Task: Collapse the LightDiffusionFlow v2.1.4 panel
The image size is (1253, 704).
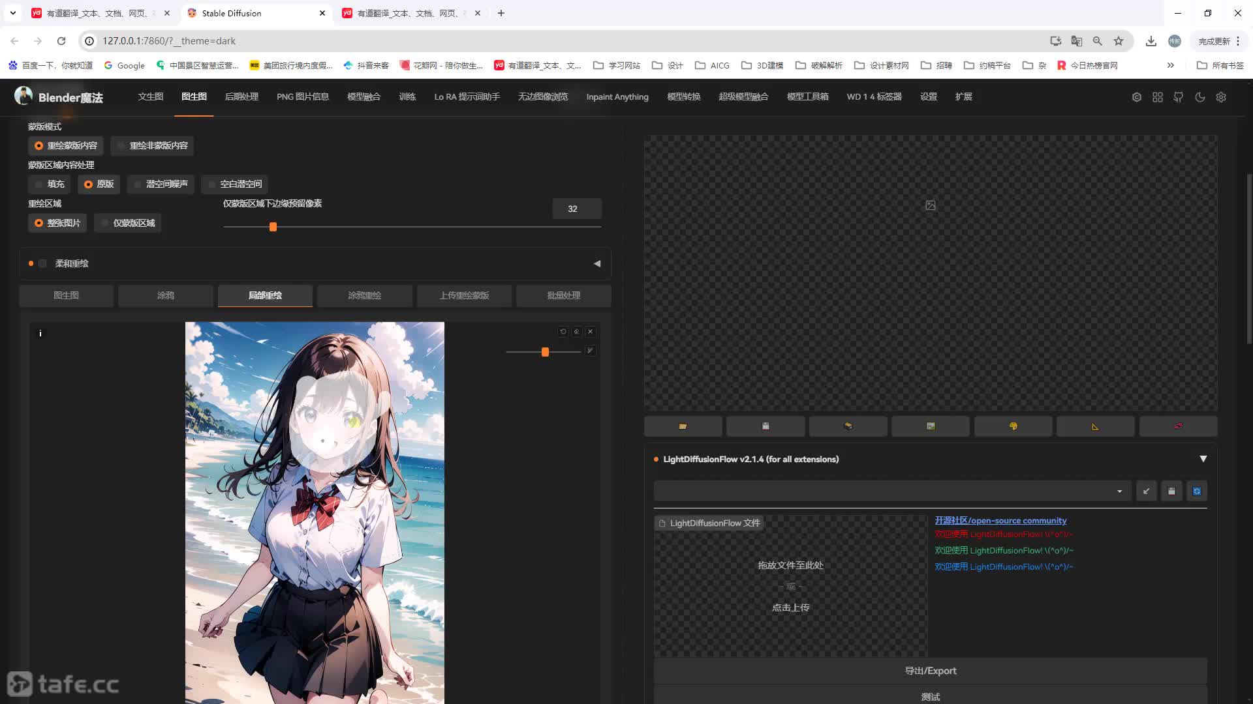Action: [x=1203, y=459]
